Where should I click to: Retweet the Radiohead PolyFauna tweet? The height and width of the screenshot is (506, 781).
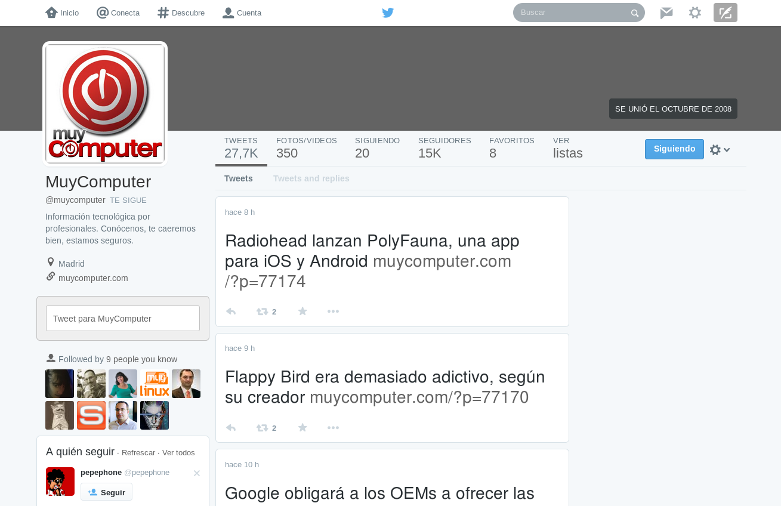tap(263, 311)
